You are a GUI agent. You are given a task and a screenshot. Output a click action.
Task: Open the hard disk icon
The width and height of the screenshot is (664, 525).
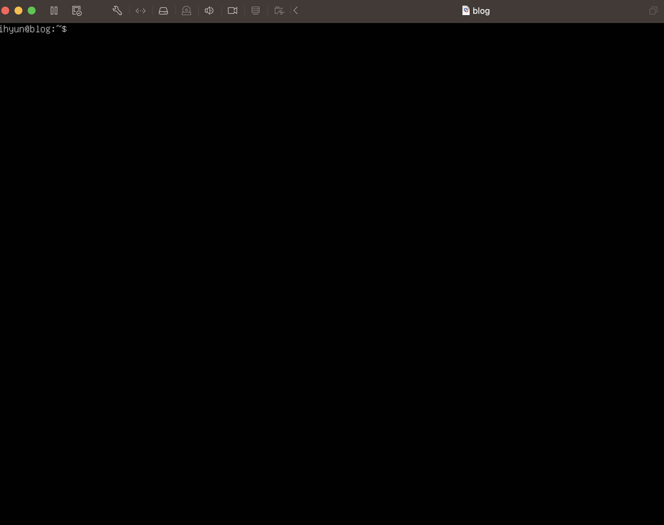click(163, 11)
